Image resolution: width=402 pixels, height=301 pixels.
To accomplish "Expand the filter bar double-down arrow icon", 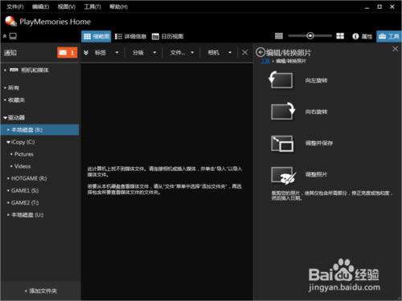I will [86, 52].
